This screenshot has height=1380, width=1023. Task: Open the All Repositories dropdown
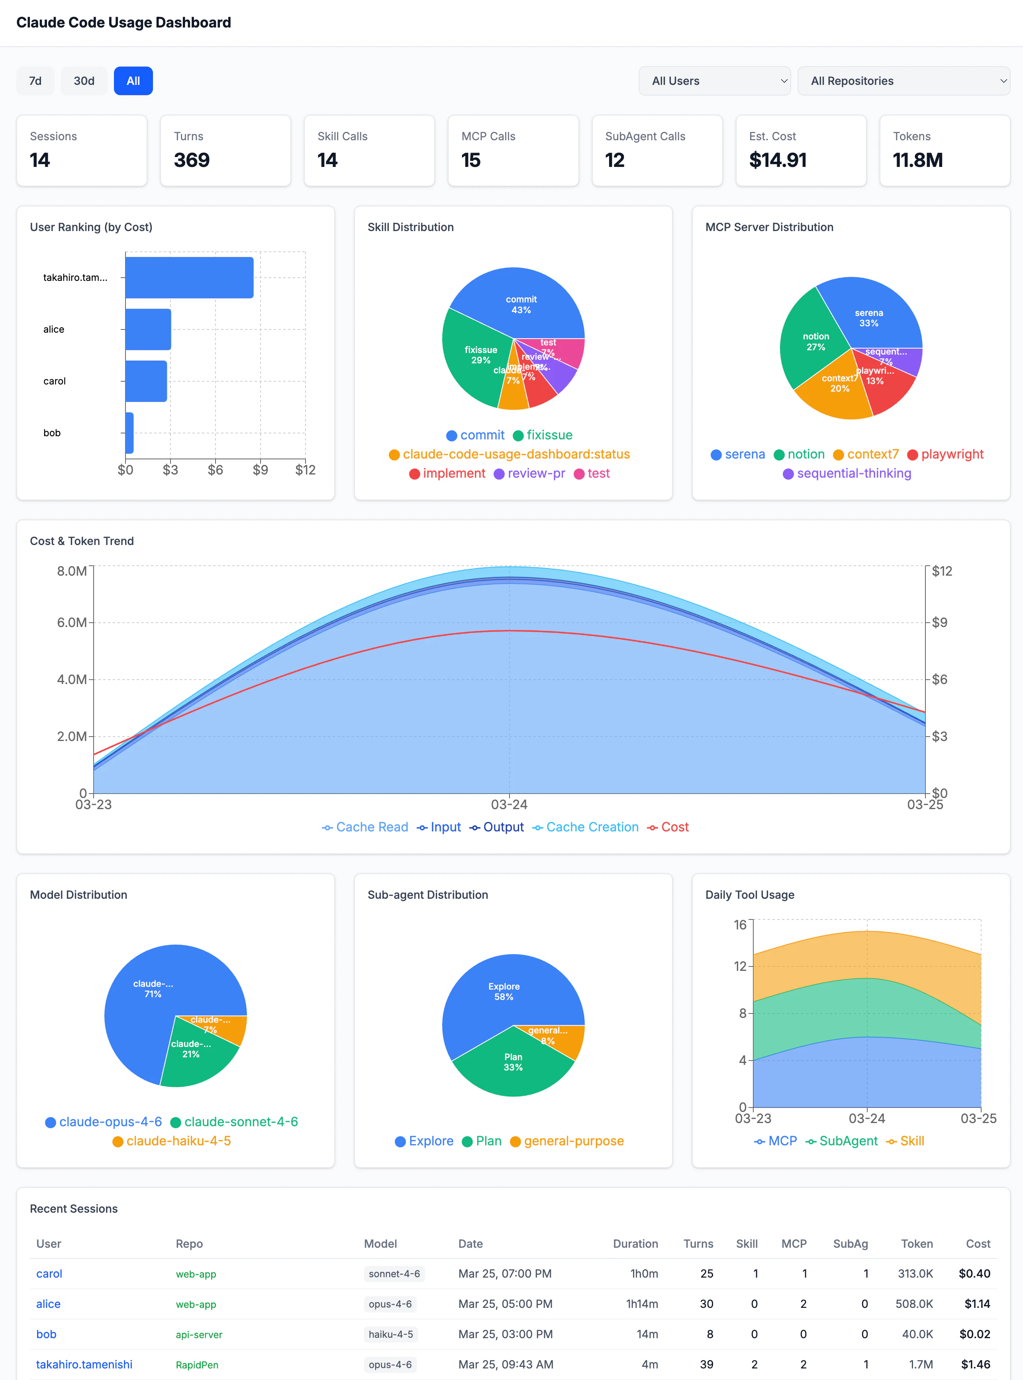pos(903,81)
